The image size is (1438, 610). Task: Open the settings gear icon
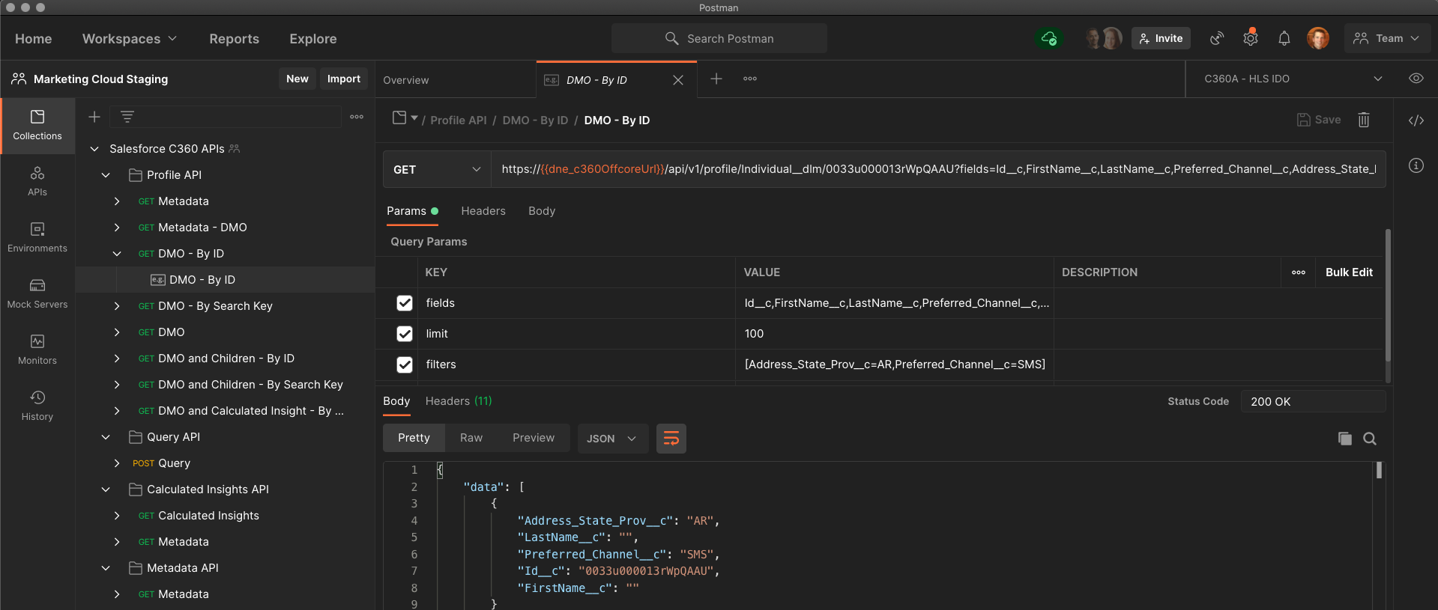[x=1251, y=38]
